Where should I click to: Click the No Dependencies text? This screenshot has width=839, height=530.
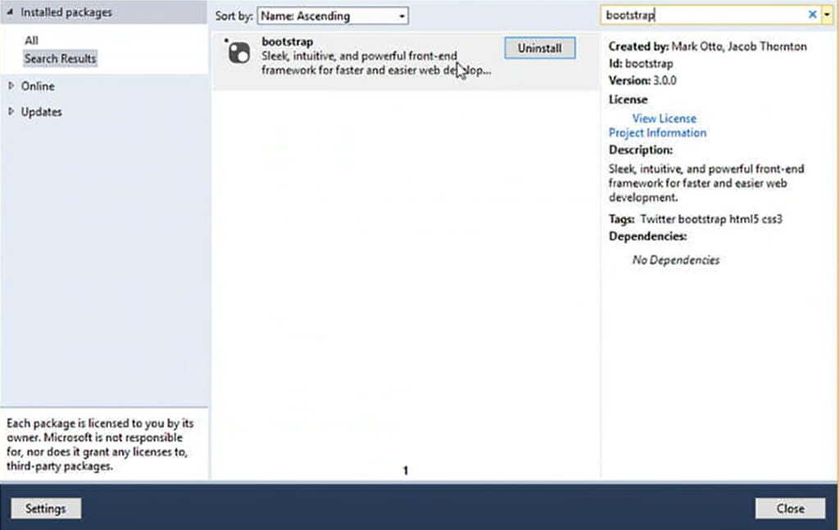[676, 260]
